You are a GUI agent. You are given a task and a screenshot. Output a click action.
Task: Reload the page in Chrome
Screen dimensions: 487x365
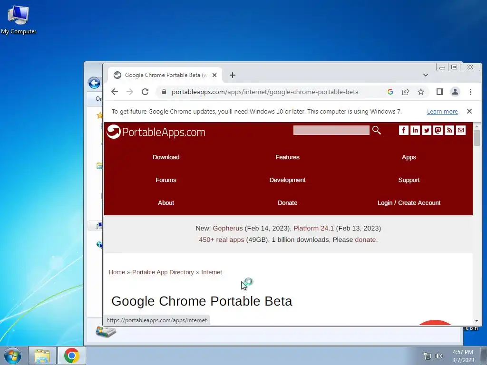tap(145, 92)
